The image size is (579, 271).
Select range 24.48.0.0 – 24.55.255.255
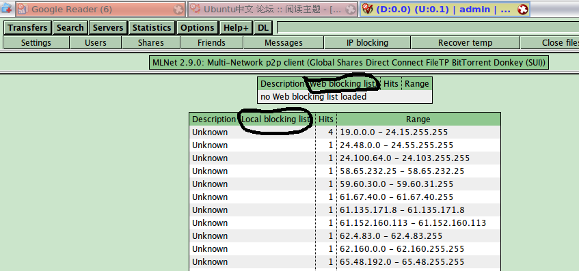coord(396,145)
